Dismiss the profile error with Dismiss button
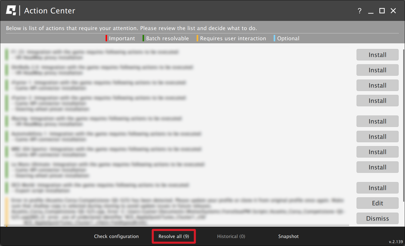Screen dimensions: 405x246 (377, 218)
